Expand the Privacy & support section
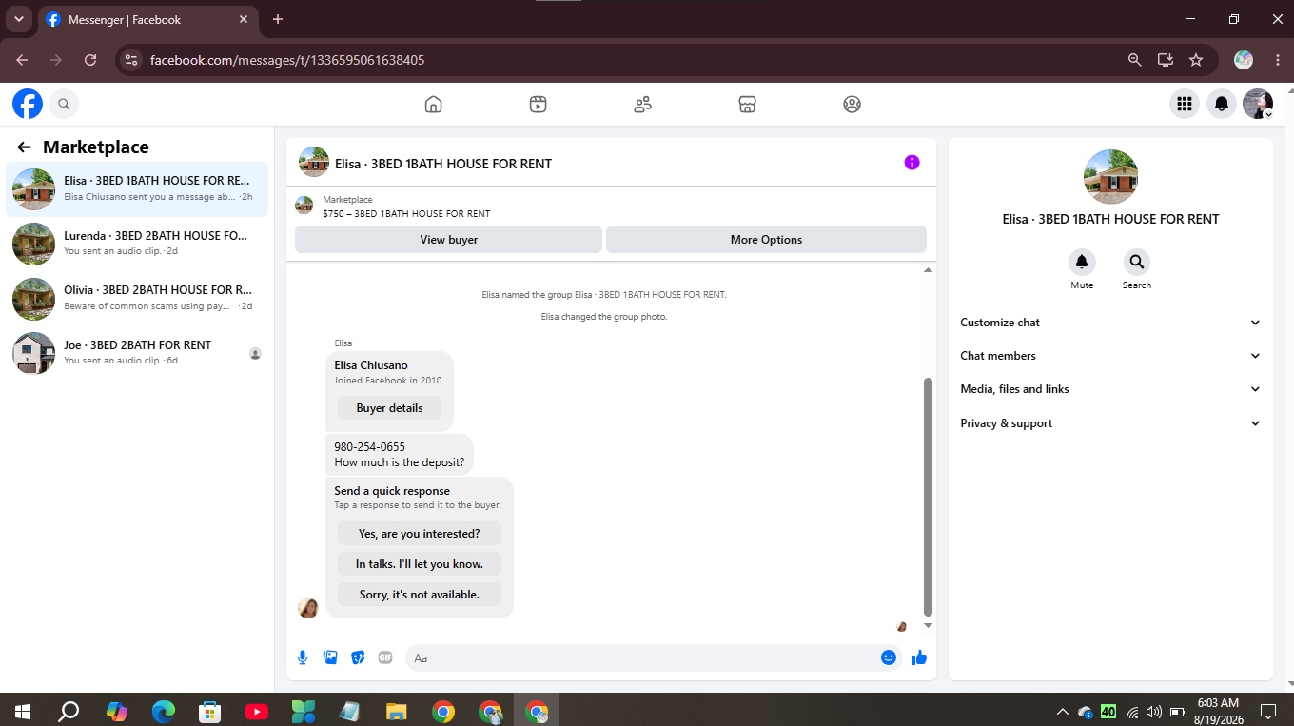This screenshot has width=1294, height=726. 1110,423
